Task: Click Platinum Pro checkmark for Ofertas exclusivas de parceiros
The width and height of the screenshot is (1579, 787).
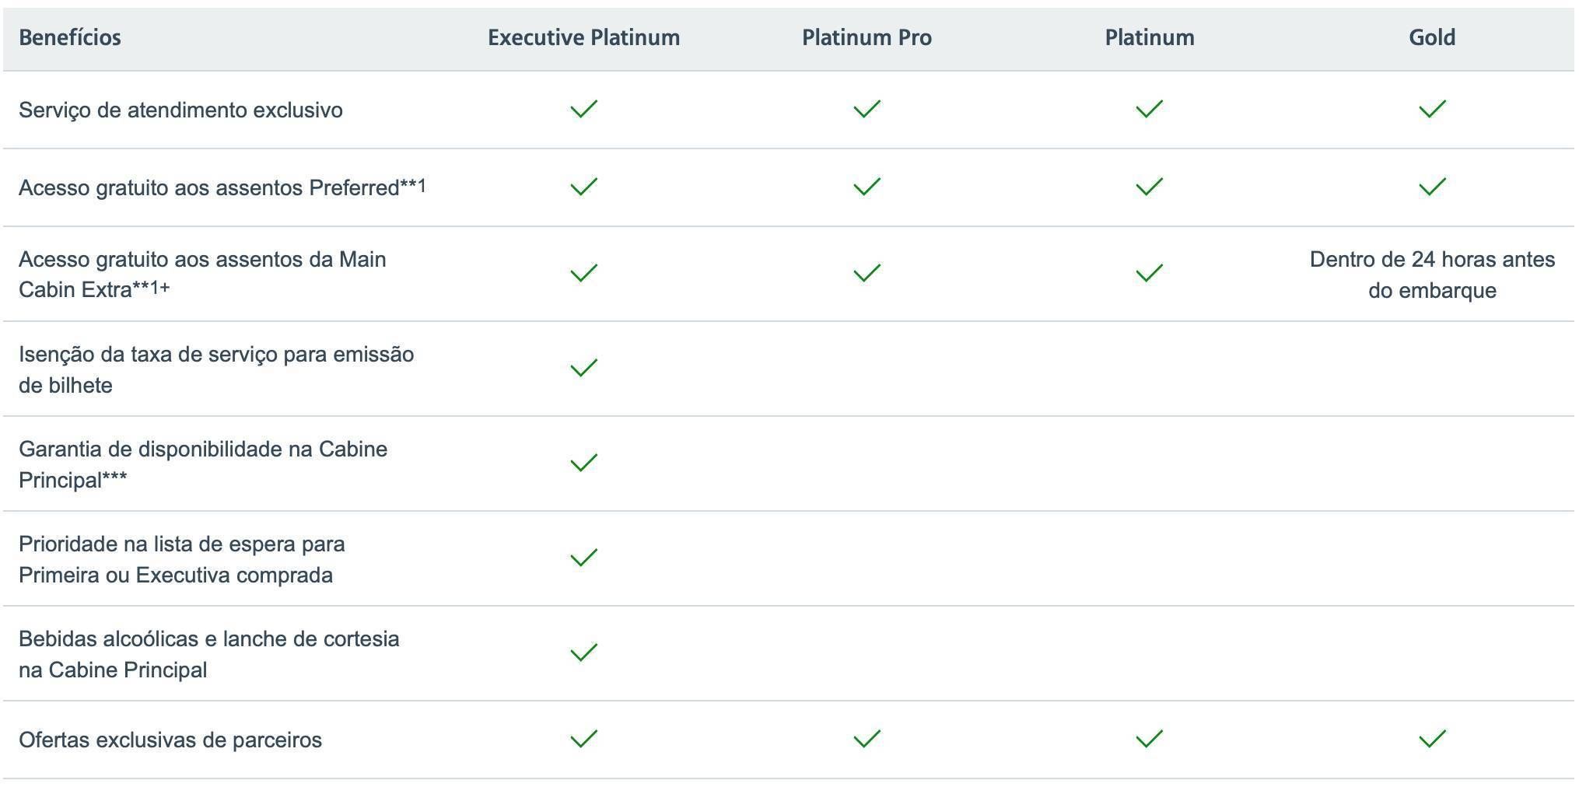Action: point(867,739)
